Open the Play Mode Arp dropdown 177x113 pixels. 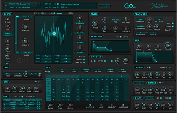coord(140,20)
